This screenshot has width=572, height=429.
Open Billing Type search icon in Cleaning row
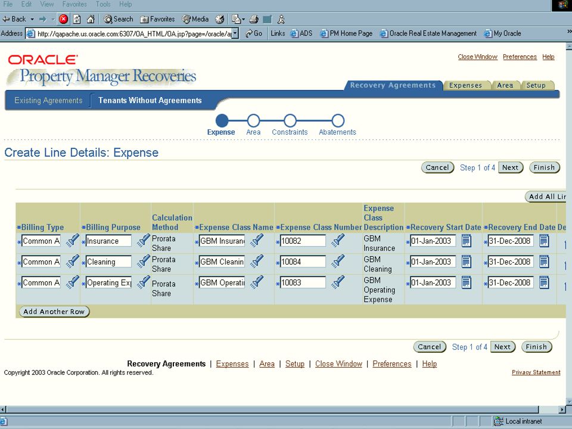click(73, 261)
